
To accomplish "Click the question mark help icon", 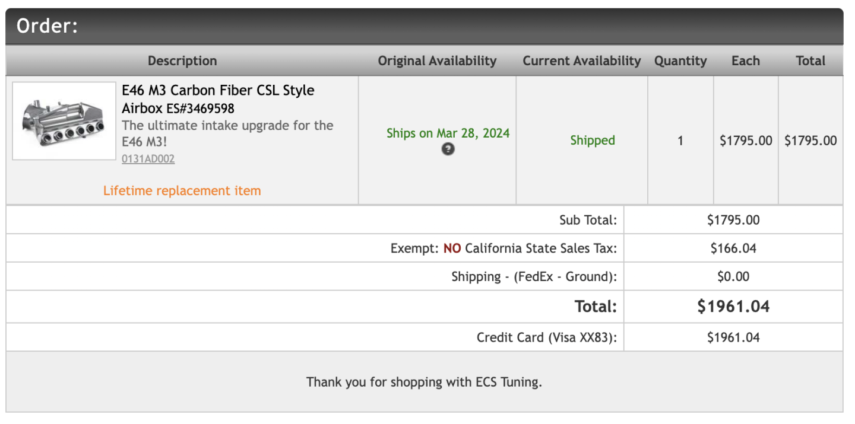I will click(x=448, y=149).
